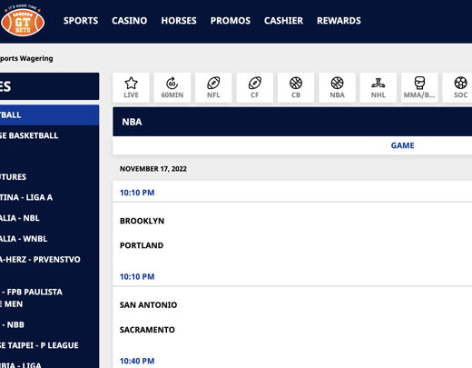This screenshot has width=472, height=368.
Task: Open the LIVE star icon tab
Action: click(x=131, y=87)
